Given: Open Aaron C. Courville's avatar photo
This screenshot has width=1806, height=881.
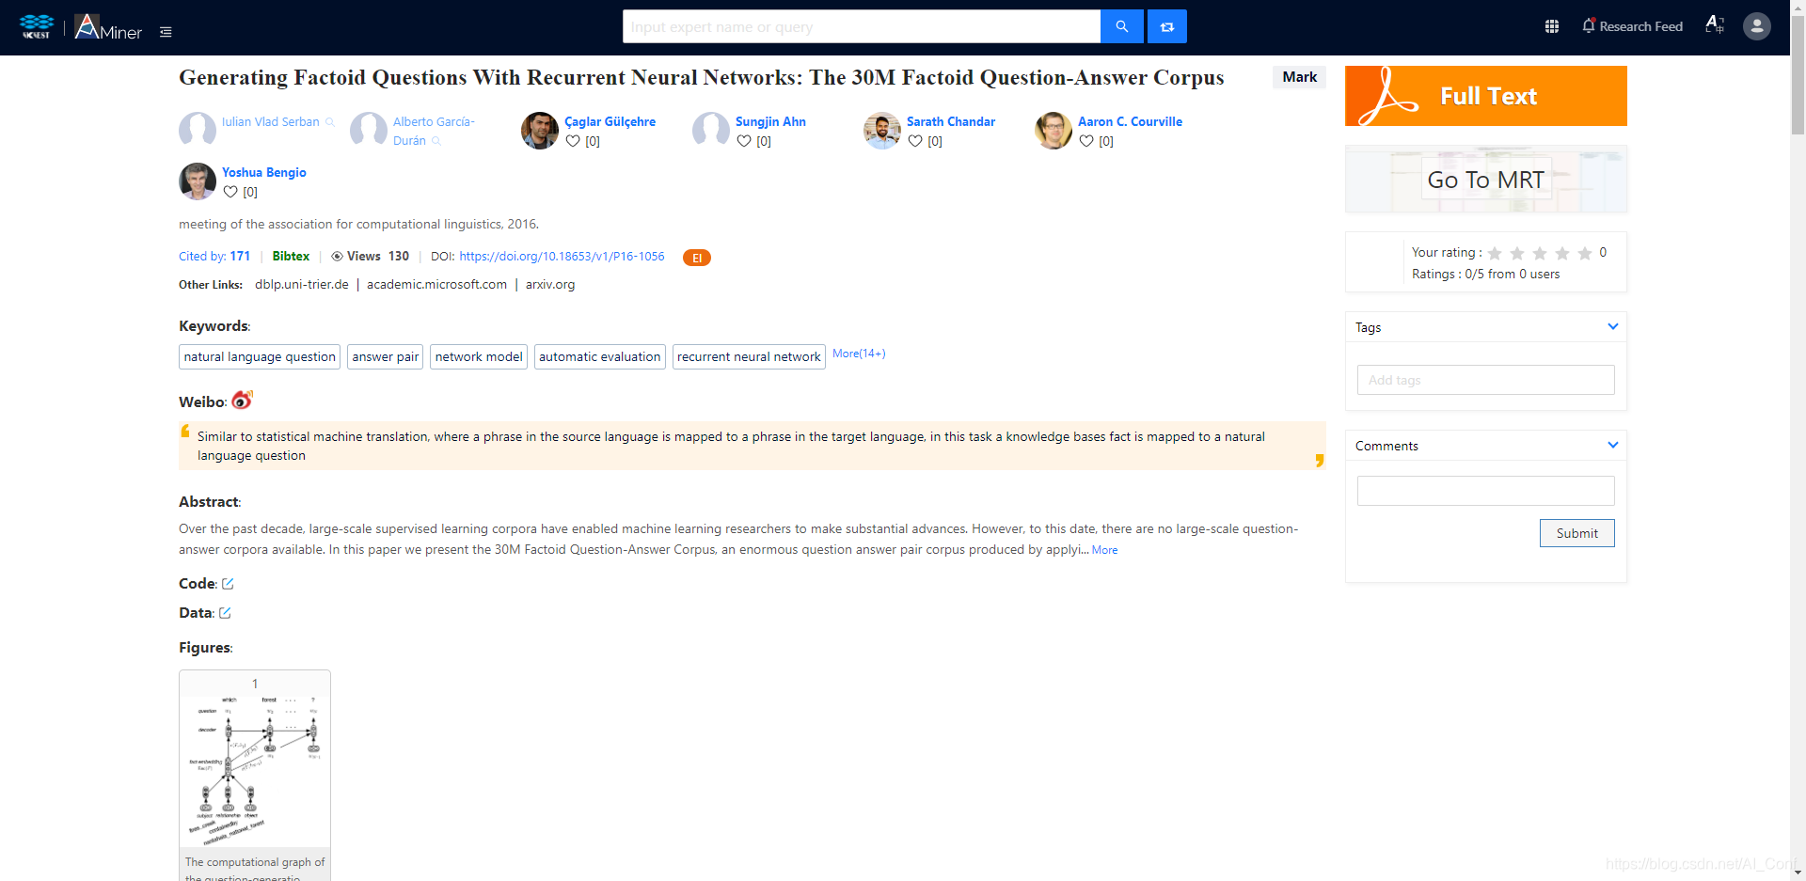Looking at the screenshot, I should click(x=1053, y=131).
